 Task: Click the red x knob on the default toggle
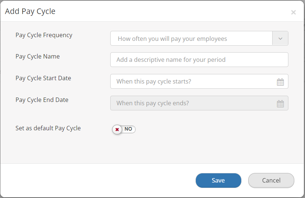[117, 129]
